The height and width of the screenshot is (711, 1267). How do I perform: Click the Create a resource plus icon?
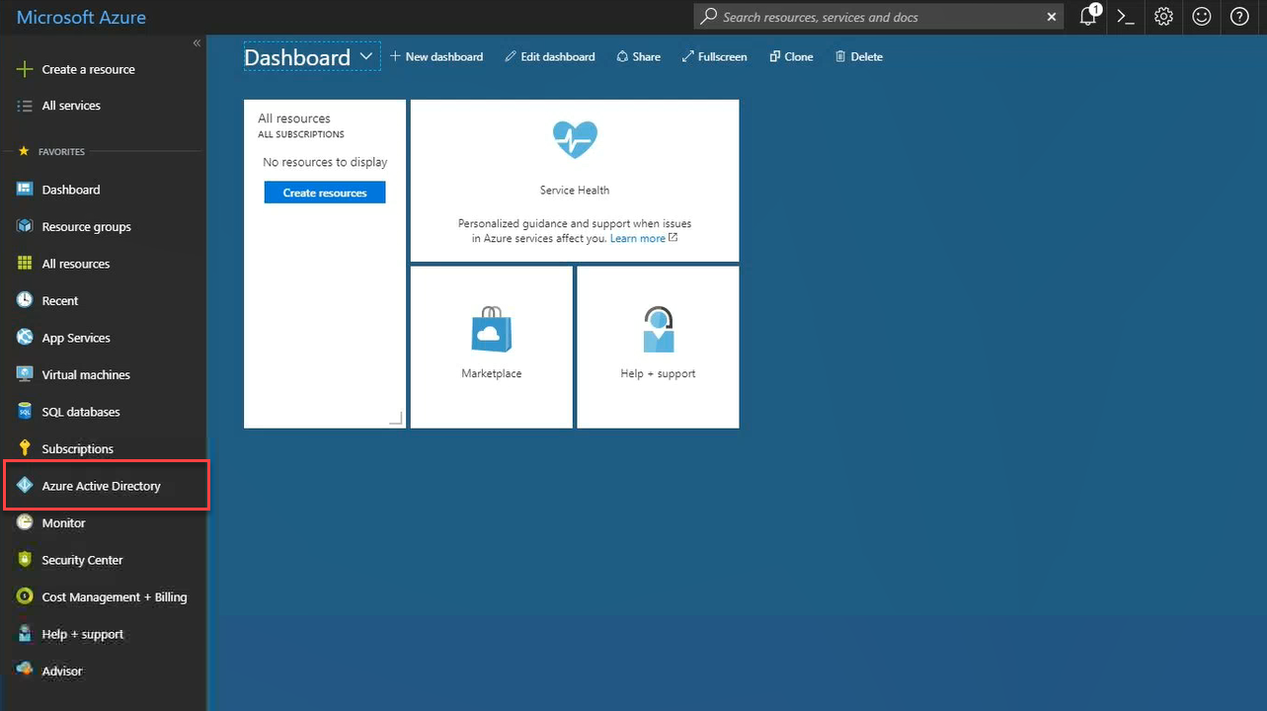click(x=25, y=69)
